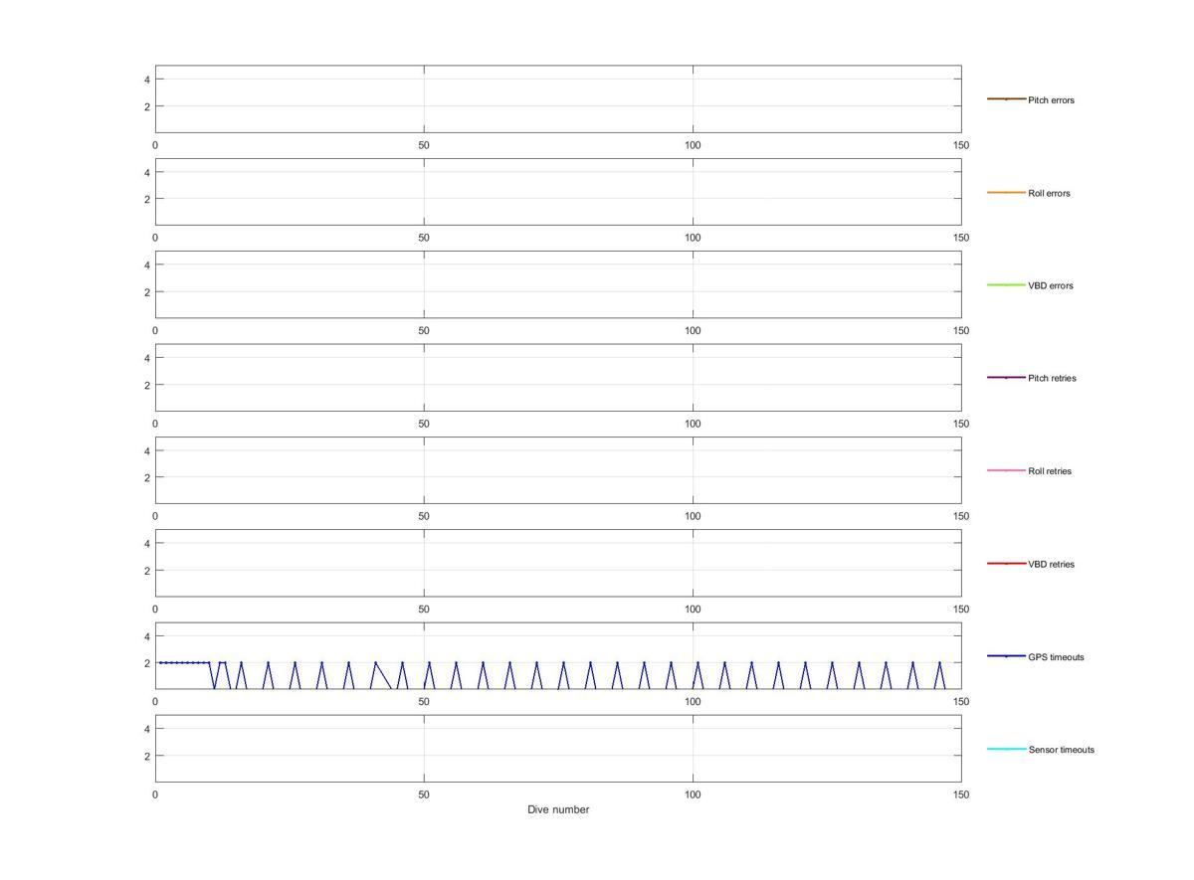
Task: Click the purple Pitch retries legend line
Action: pyautogui.click(x=1006, y=378)
